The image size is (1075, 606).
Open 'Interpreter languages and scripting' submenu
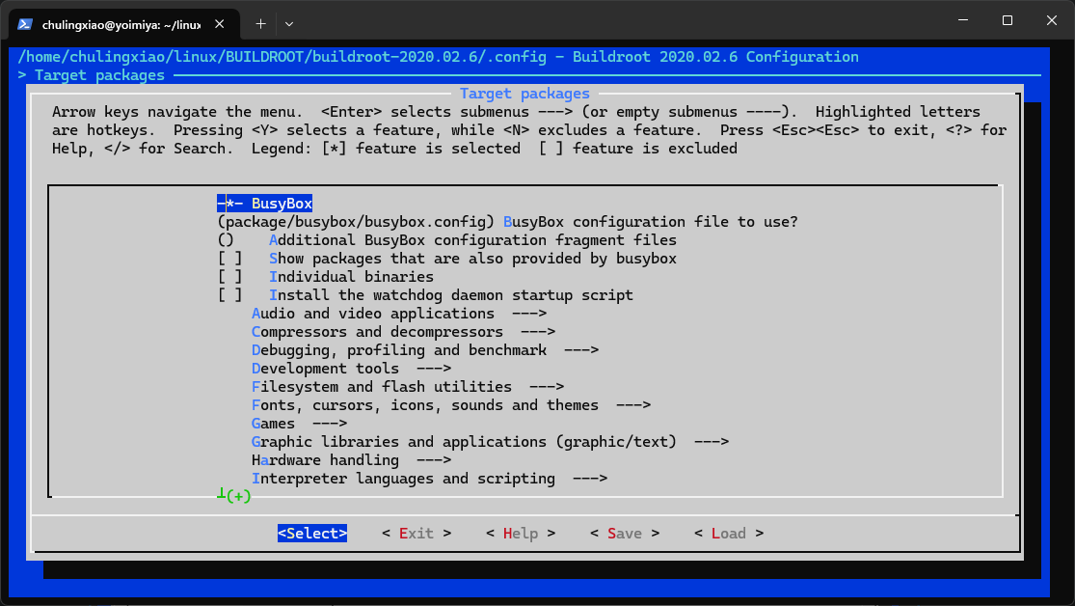429,479
